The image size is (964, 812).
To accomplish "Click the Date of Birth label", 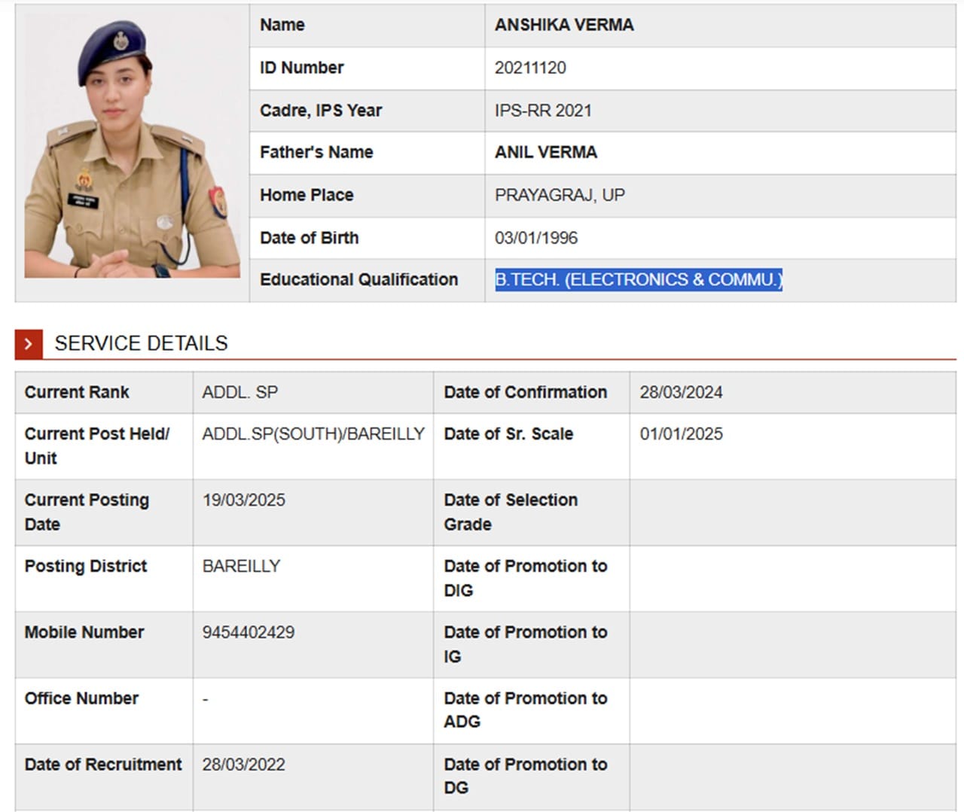I will pyautogui.click(x=309, y=238).
